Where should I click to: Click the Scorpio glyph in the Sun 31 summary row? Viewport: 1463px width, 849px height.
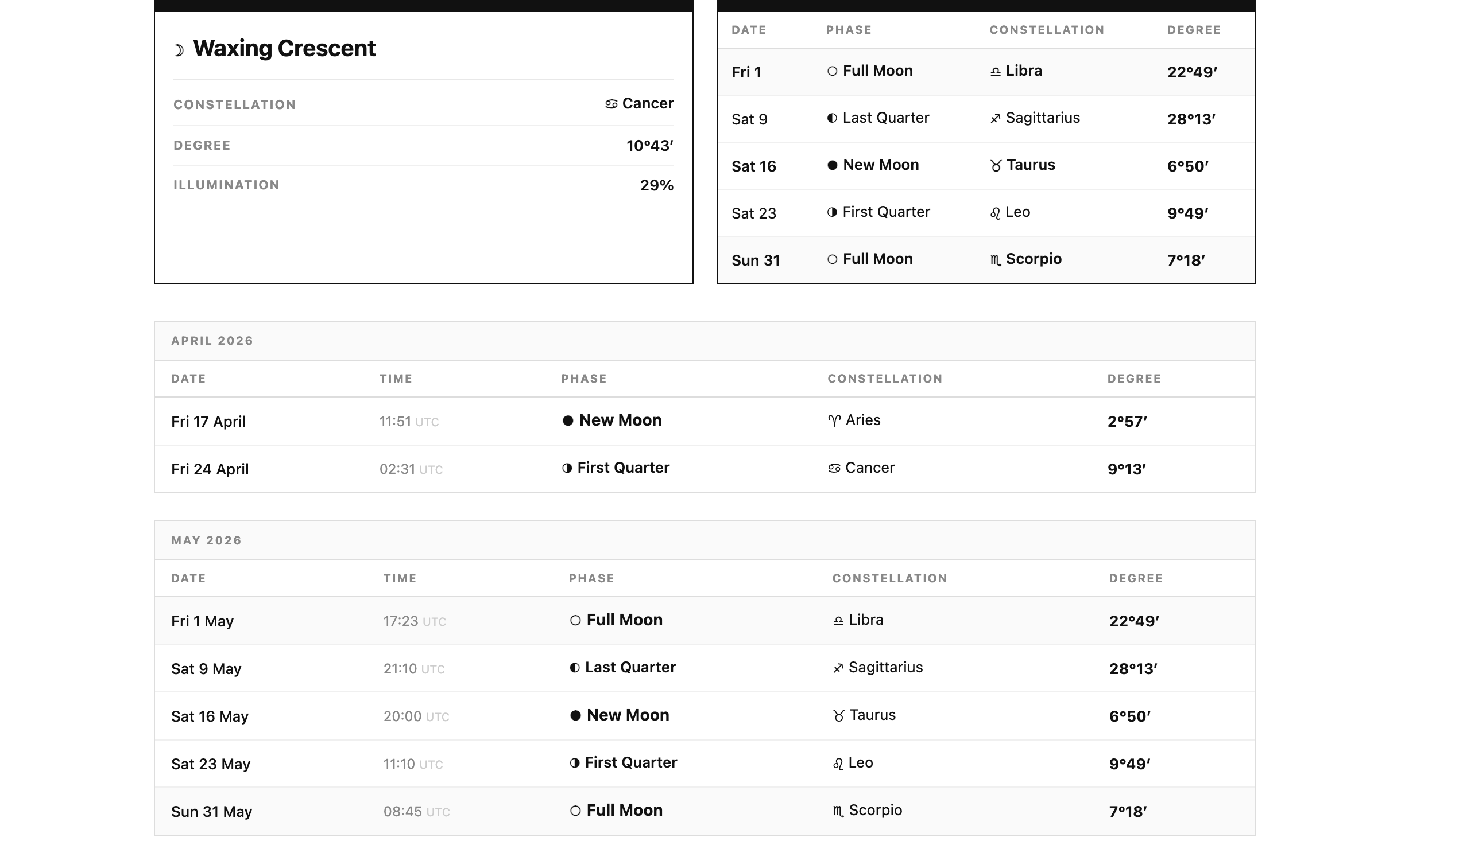click(x=996, y=260)
